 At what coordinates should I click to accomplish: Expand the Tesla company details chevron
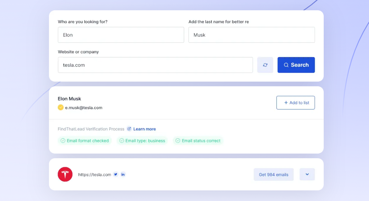(x=307, y=174)
